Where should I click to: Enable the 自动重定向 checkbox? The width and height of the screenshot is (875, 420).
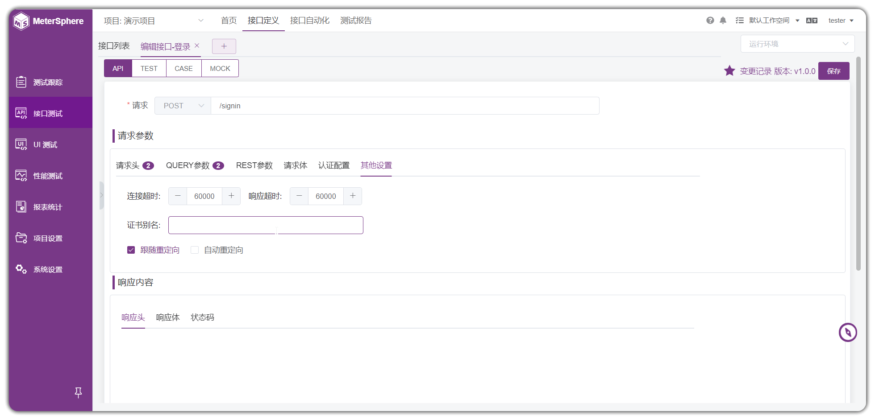pos(195,250)
